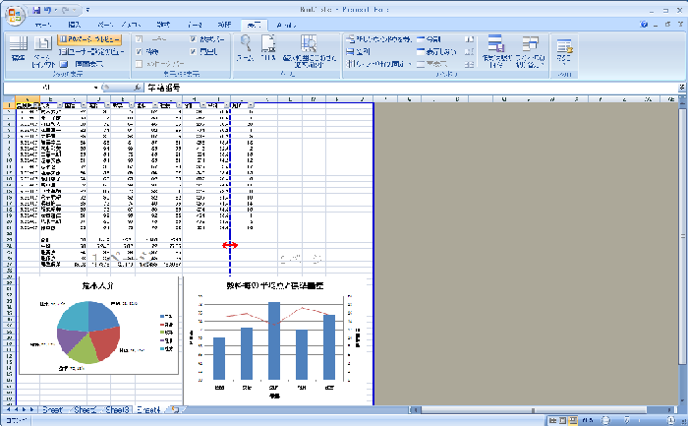Toggle the Gridlines checkbox
This screenshot has width=688, height=426.
tap(141, 50)
